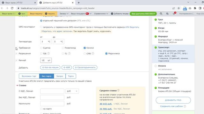This screenshot has width=204, height=114.
Task: Open the share page icon in address bar
Action: [173, 8]
